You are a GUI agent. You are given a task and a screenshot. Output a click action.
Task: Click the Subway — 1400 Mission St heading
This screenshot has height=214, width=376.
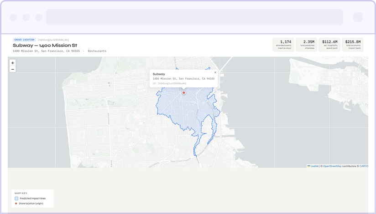(x=45, y=45)
